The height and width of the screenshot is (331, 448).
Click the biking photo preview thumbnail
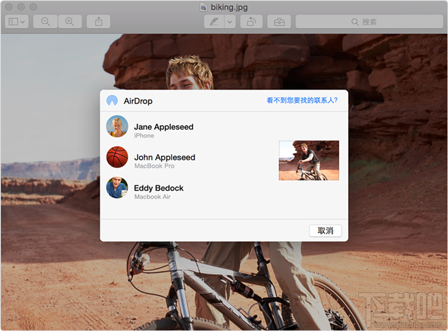click(x=309, y=160)
